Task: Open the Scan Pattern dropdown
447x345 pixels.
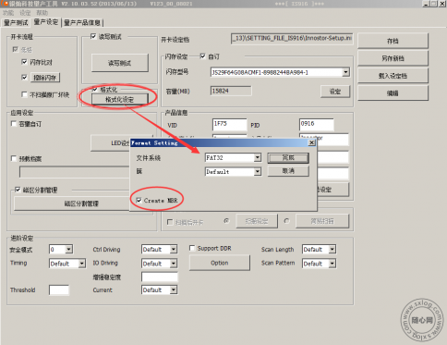Action: [x=332, y=264]
